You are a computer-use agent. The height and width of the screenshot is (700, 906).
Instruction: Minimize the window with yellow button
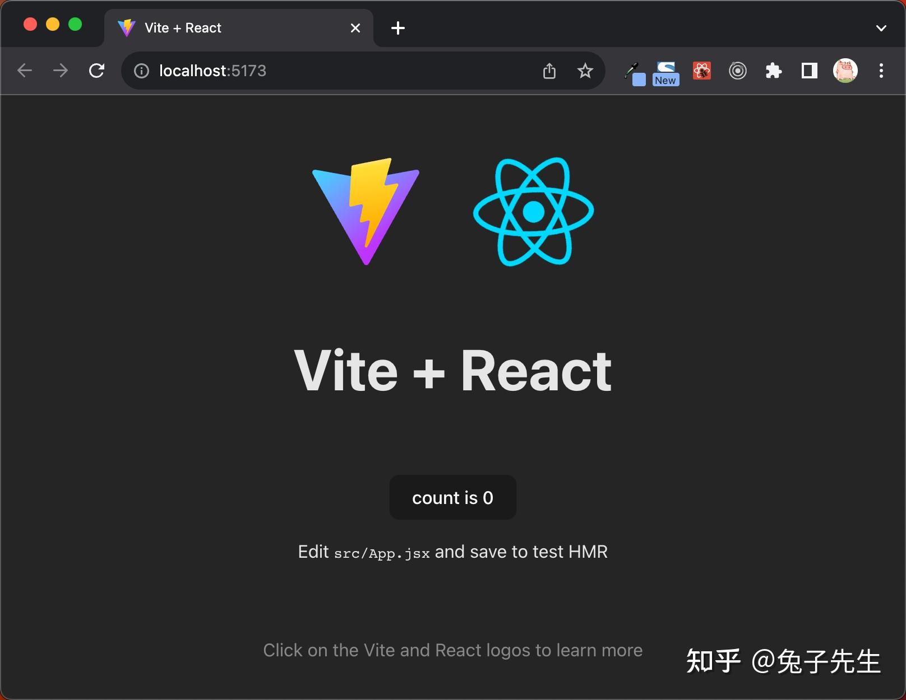(x=53, y=24)
